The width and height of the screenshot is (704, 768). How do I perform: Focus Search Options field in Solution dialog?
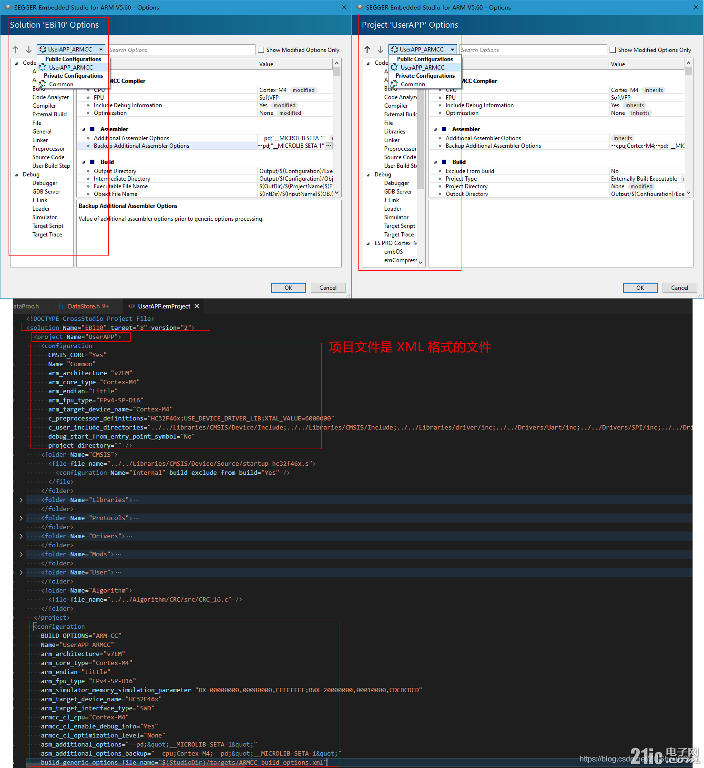182,50
